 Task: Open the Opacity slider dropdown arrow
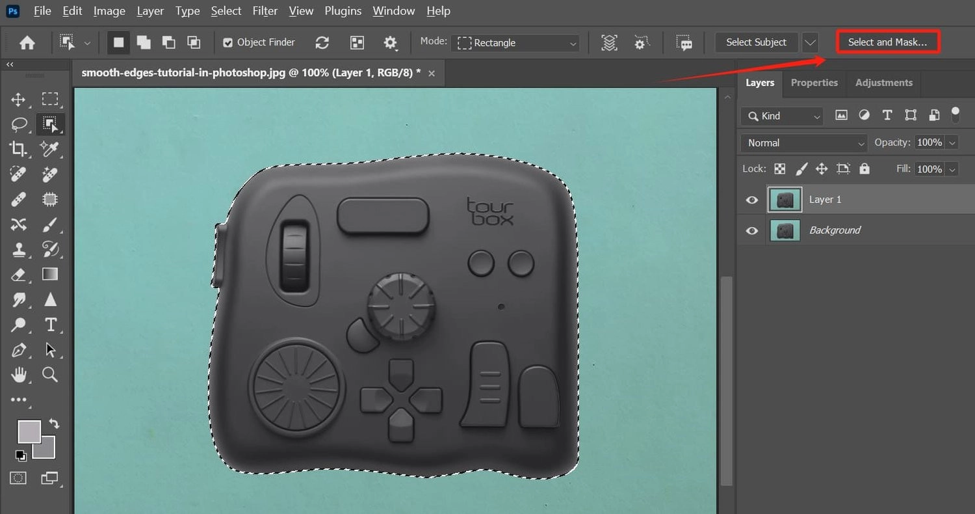pyautogui.click(x=952, y=142)
